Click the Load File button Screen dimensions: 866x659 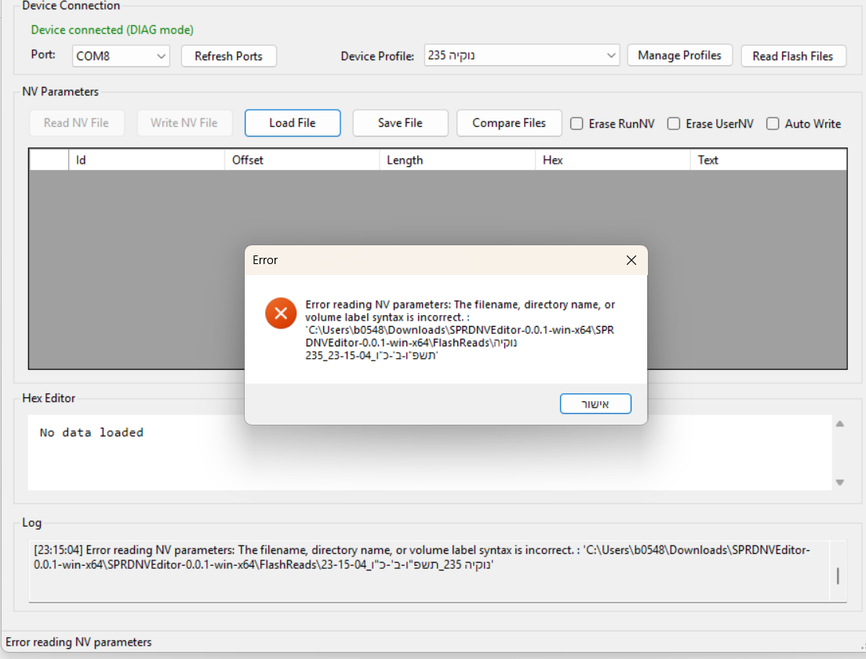tap(293, 123)
